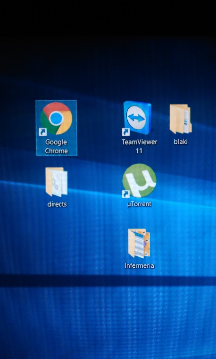
Task: Click the "TeamViewer" text label
Action: tap(139, 142)
